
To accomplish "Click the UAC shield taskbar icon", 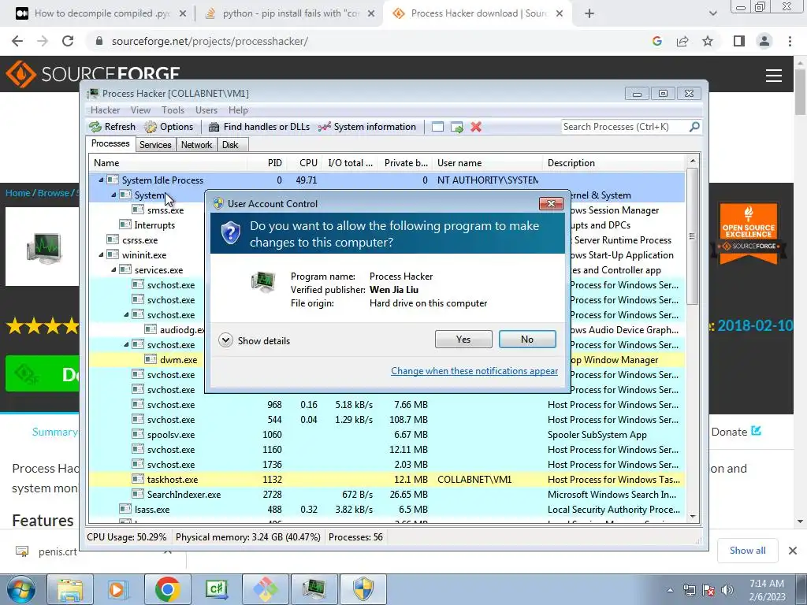I will 363,589.
